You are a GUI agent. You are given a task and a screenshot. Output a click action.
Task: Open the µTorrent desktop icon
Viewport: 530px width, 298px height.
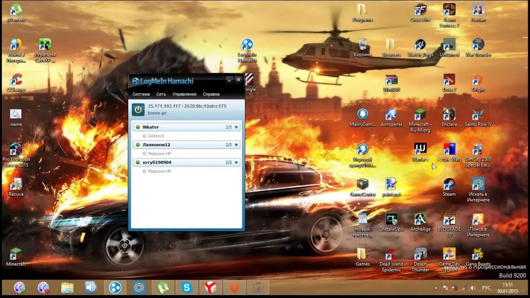[16, 12]
